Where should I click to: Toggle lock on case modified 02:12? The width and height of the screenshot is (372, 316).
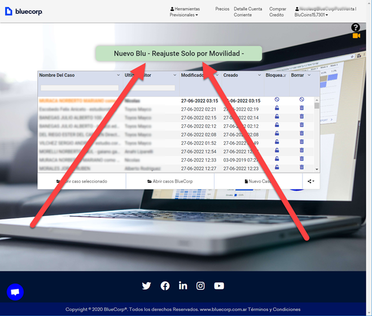click(x=277, y=125)
